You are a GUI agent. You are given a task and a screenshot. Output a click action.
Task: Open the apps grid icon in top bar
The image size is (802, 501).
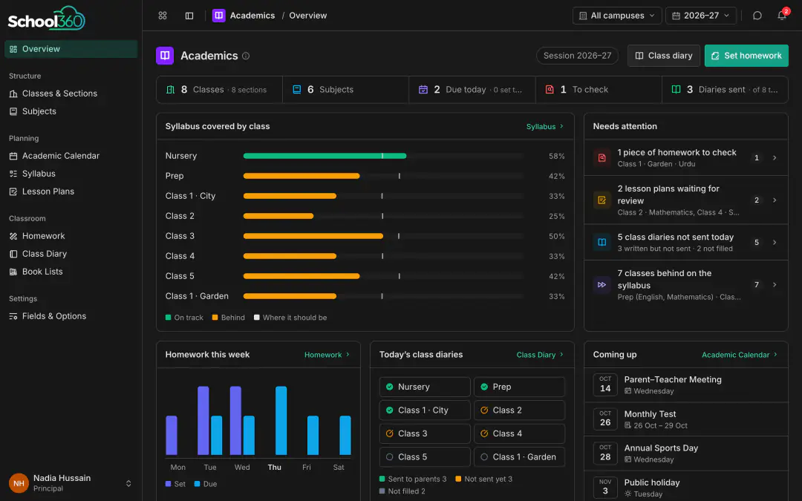pos(163,16)
